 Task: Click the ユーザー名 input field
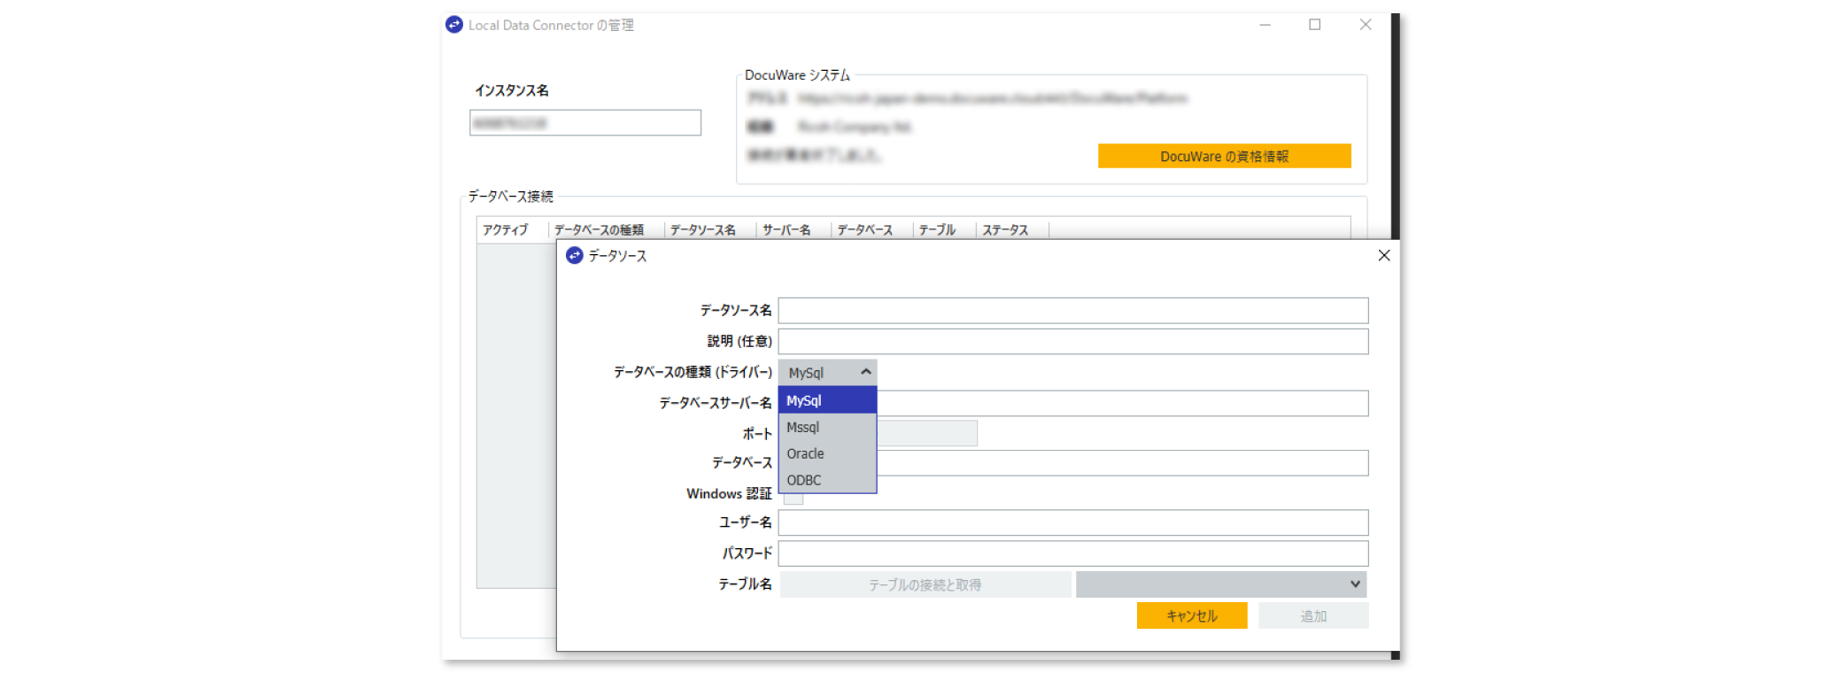pos(1073,522)
